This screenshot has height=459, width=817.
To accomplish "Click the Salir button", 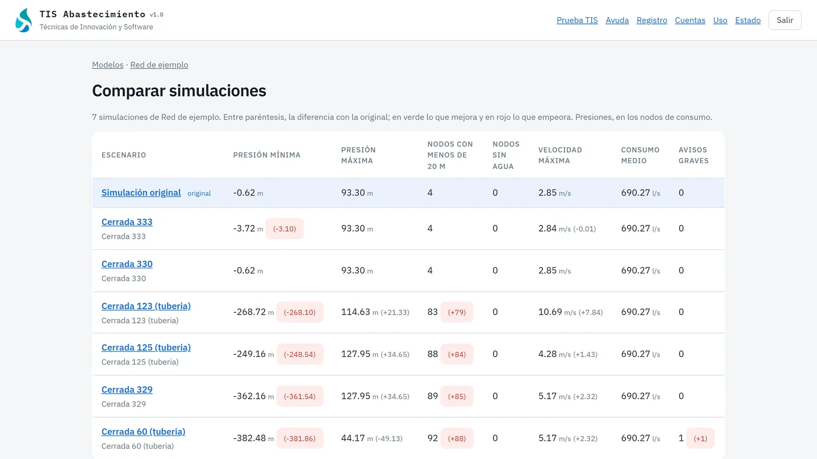I will (x=785, y=20).
